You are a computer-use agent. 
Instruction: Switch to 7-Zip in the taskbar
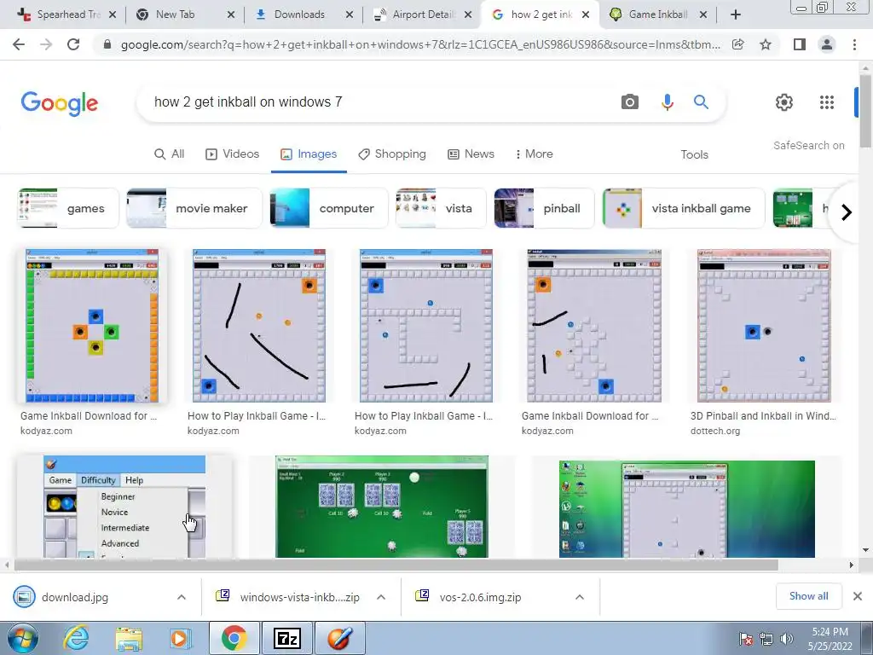[287, 638]
